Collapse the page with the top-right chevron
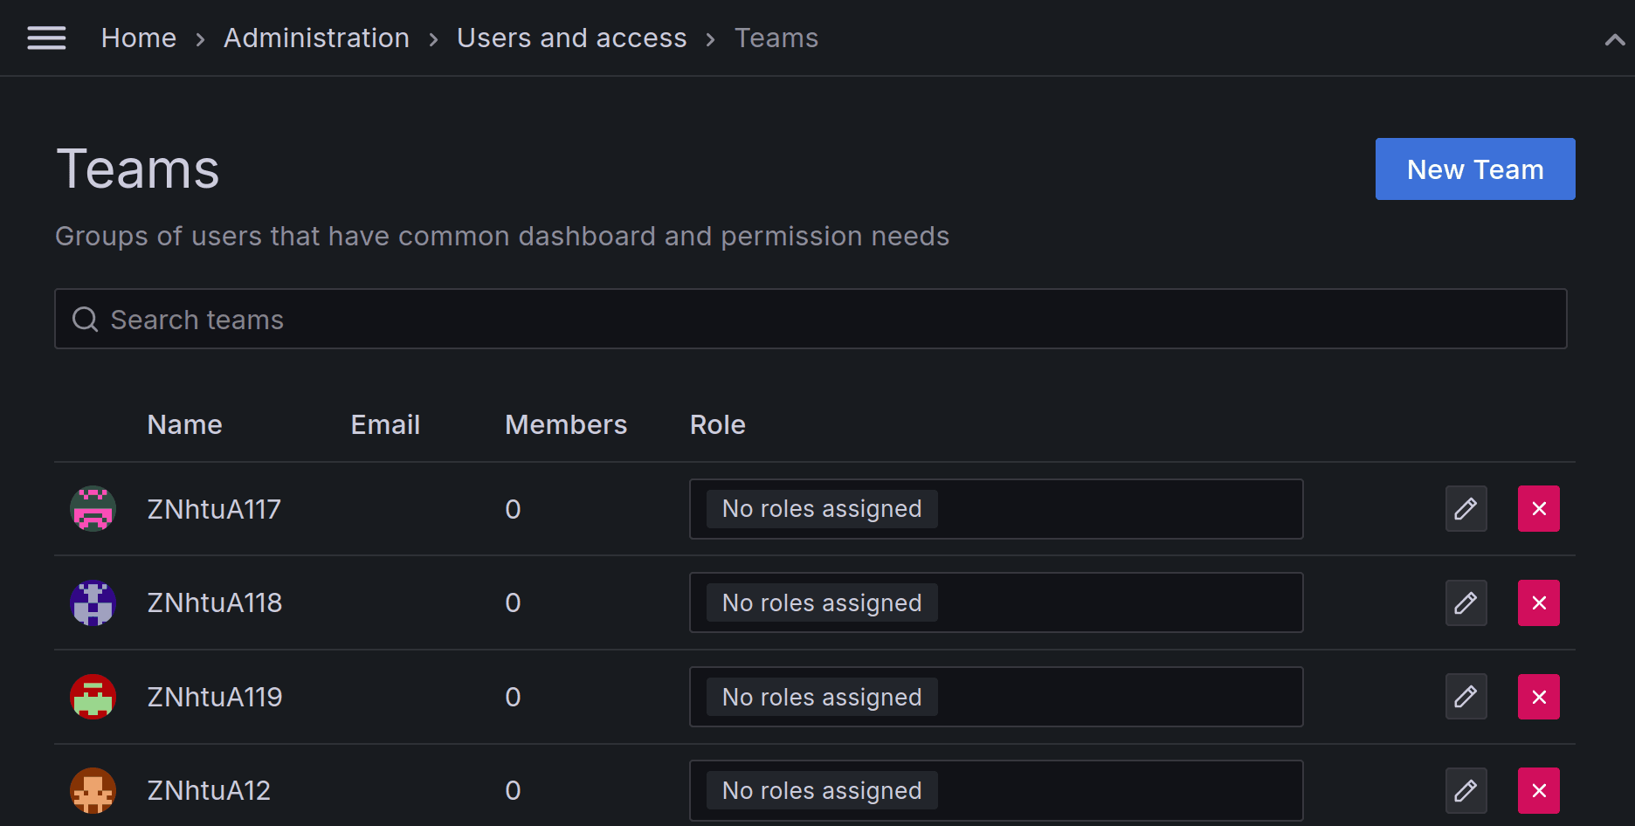 [x=1613, y=38]
